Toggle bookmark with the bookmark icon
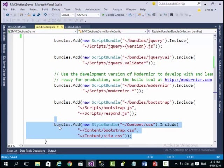The width and height of the screenshot is (224, 168). [x=171, y=15]
